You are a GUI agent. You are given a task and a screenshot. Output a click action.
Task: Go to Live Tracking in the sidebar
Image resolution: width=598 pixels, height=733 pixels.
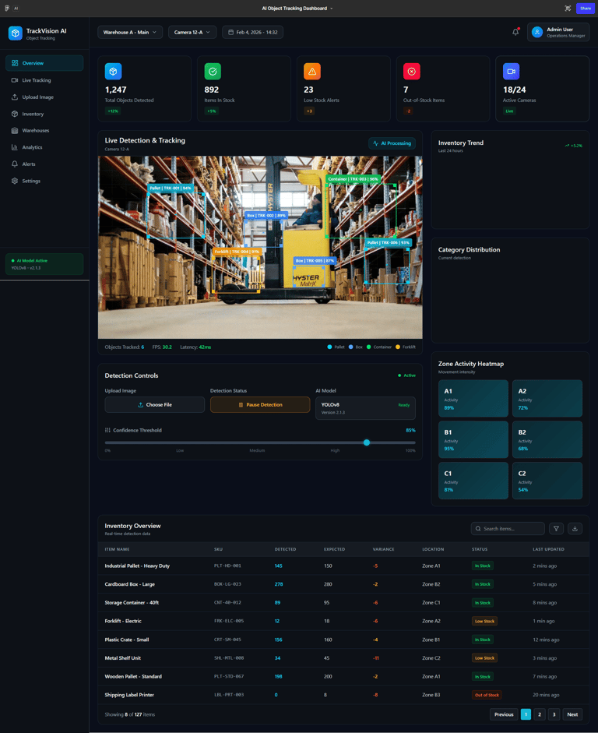pyautogui.click(x=37, y=80)
